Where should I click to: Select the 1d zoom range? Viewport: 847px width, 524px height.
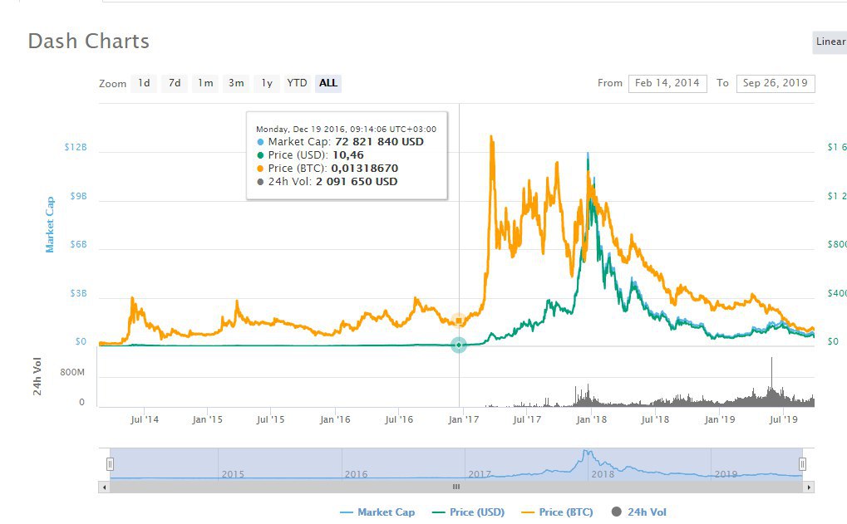pyautogui.click(x=144, y=83)
